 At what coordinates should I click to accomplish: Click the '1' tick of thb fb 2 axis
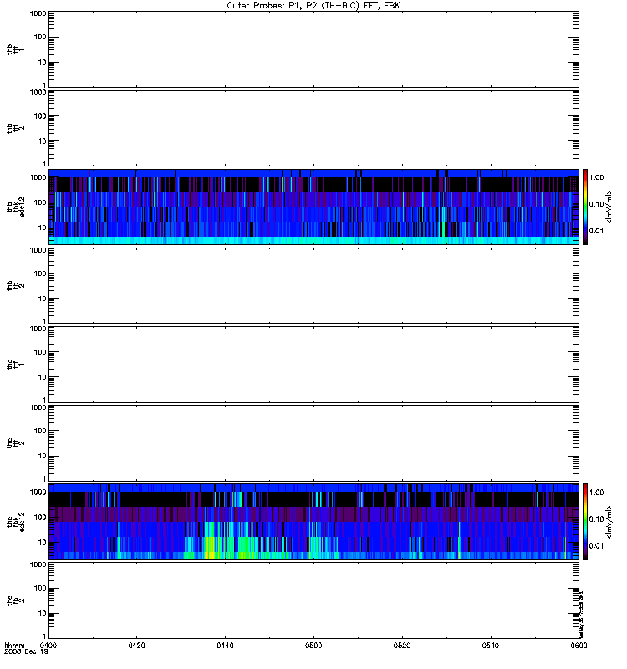click(x=44, y=321)
